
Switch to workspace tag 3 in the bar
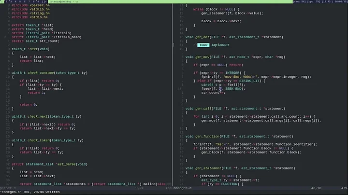(x=11, y=1)
